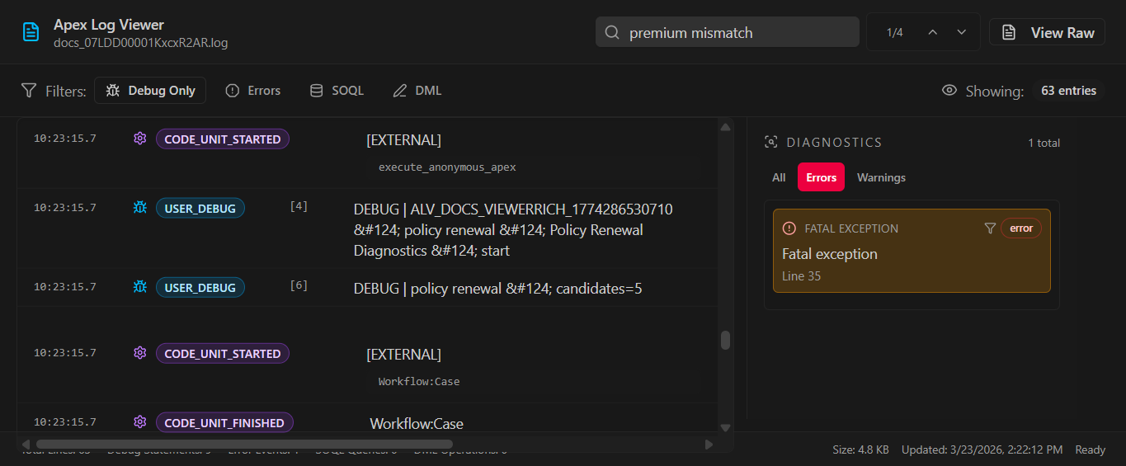Click the 63 entries badge
Image resolution: width=1126 pixels, height=466 pixels.
[x=1068, y=91]
